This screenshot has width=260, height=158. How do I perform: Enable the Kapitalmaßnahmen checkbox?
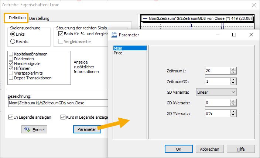click(x=11, y=54)
